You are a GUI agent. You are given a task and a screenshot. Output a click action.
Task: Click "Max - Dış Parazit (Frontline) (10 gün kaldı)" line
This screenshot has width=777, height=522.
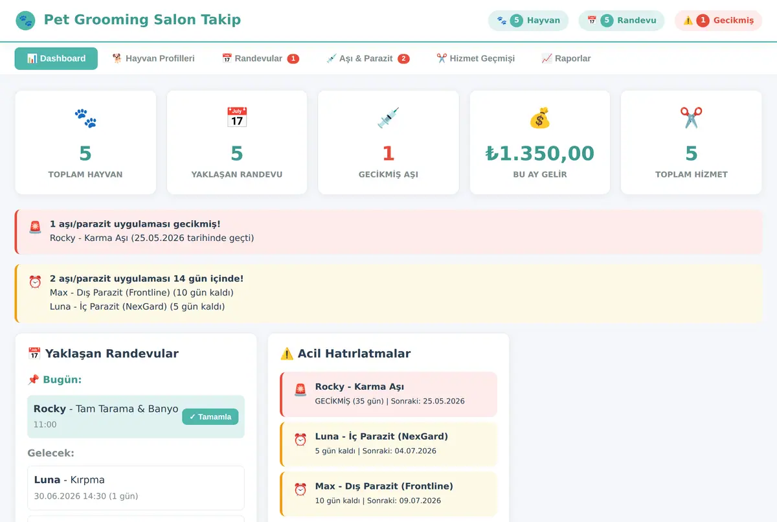(142, 293)
